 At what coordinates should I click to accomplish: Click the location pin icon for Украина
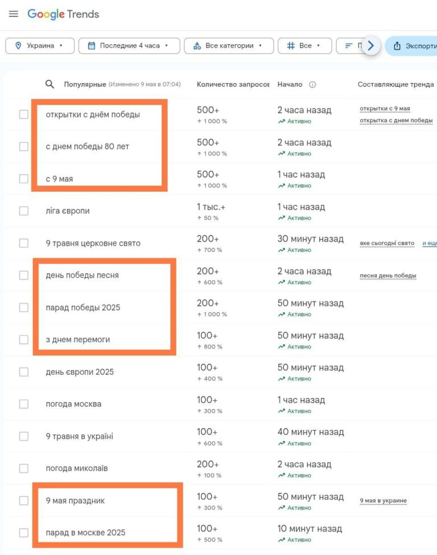pyautogui.click(x=18, y=46)
